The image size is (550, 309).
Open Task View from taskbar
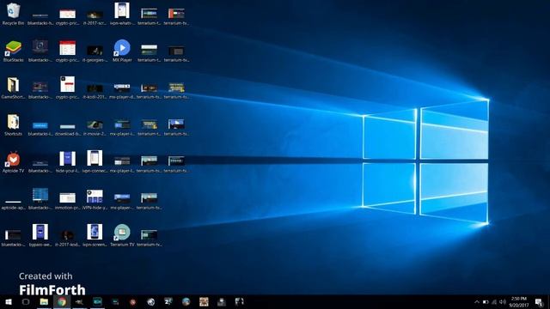(26, 301)
